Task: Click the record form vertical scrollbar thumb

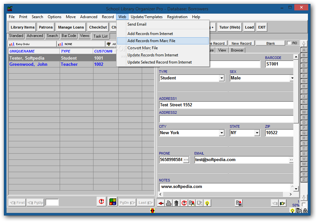Action: point(296,91)
